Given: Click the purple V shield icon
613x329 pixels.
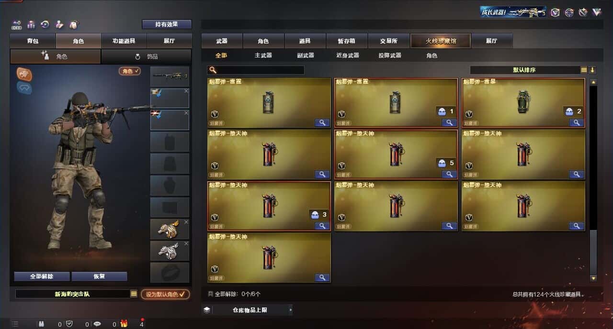Looking at the screenshot, I should point(555,12).
